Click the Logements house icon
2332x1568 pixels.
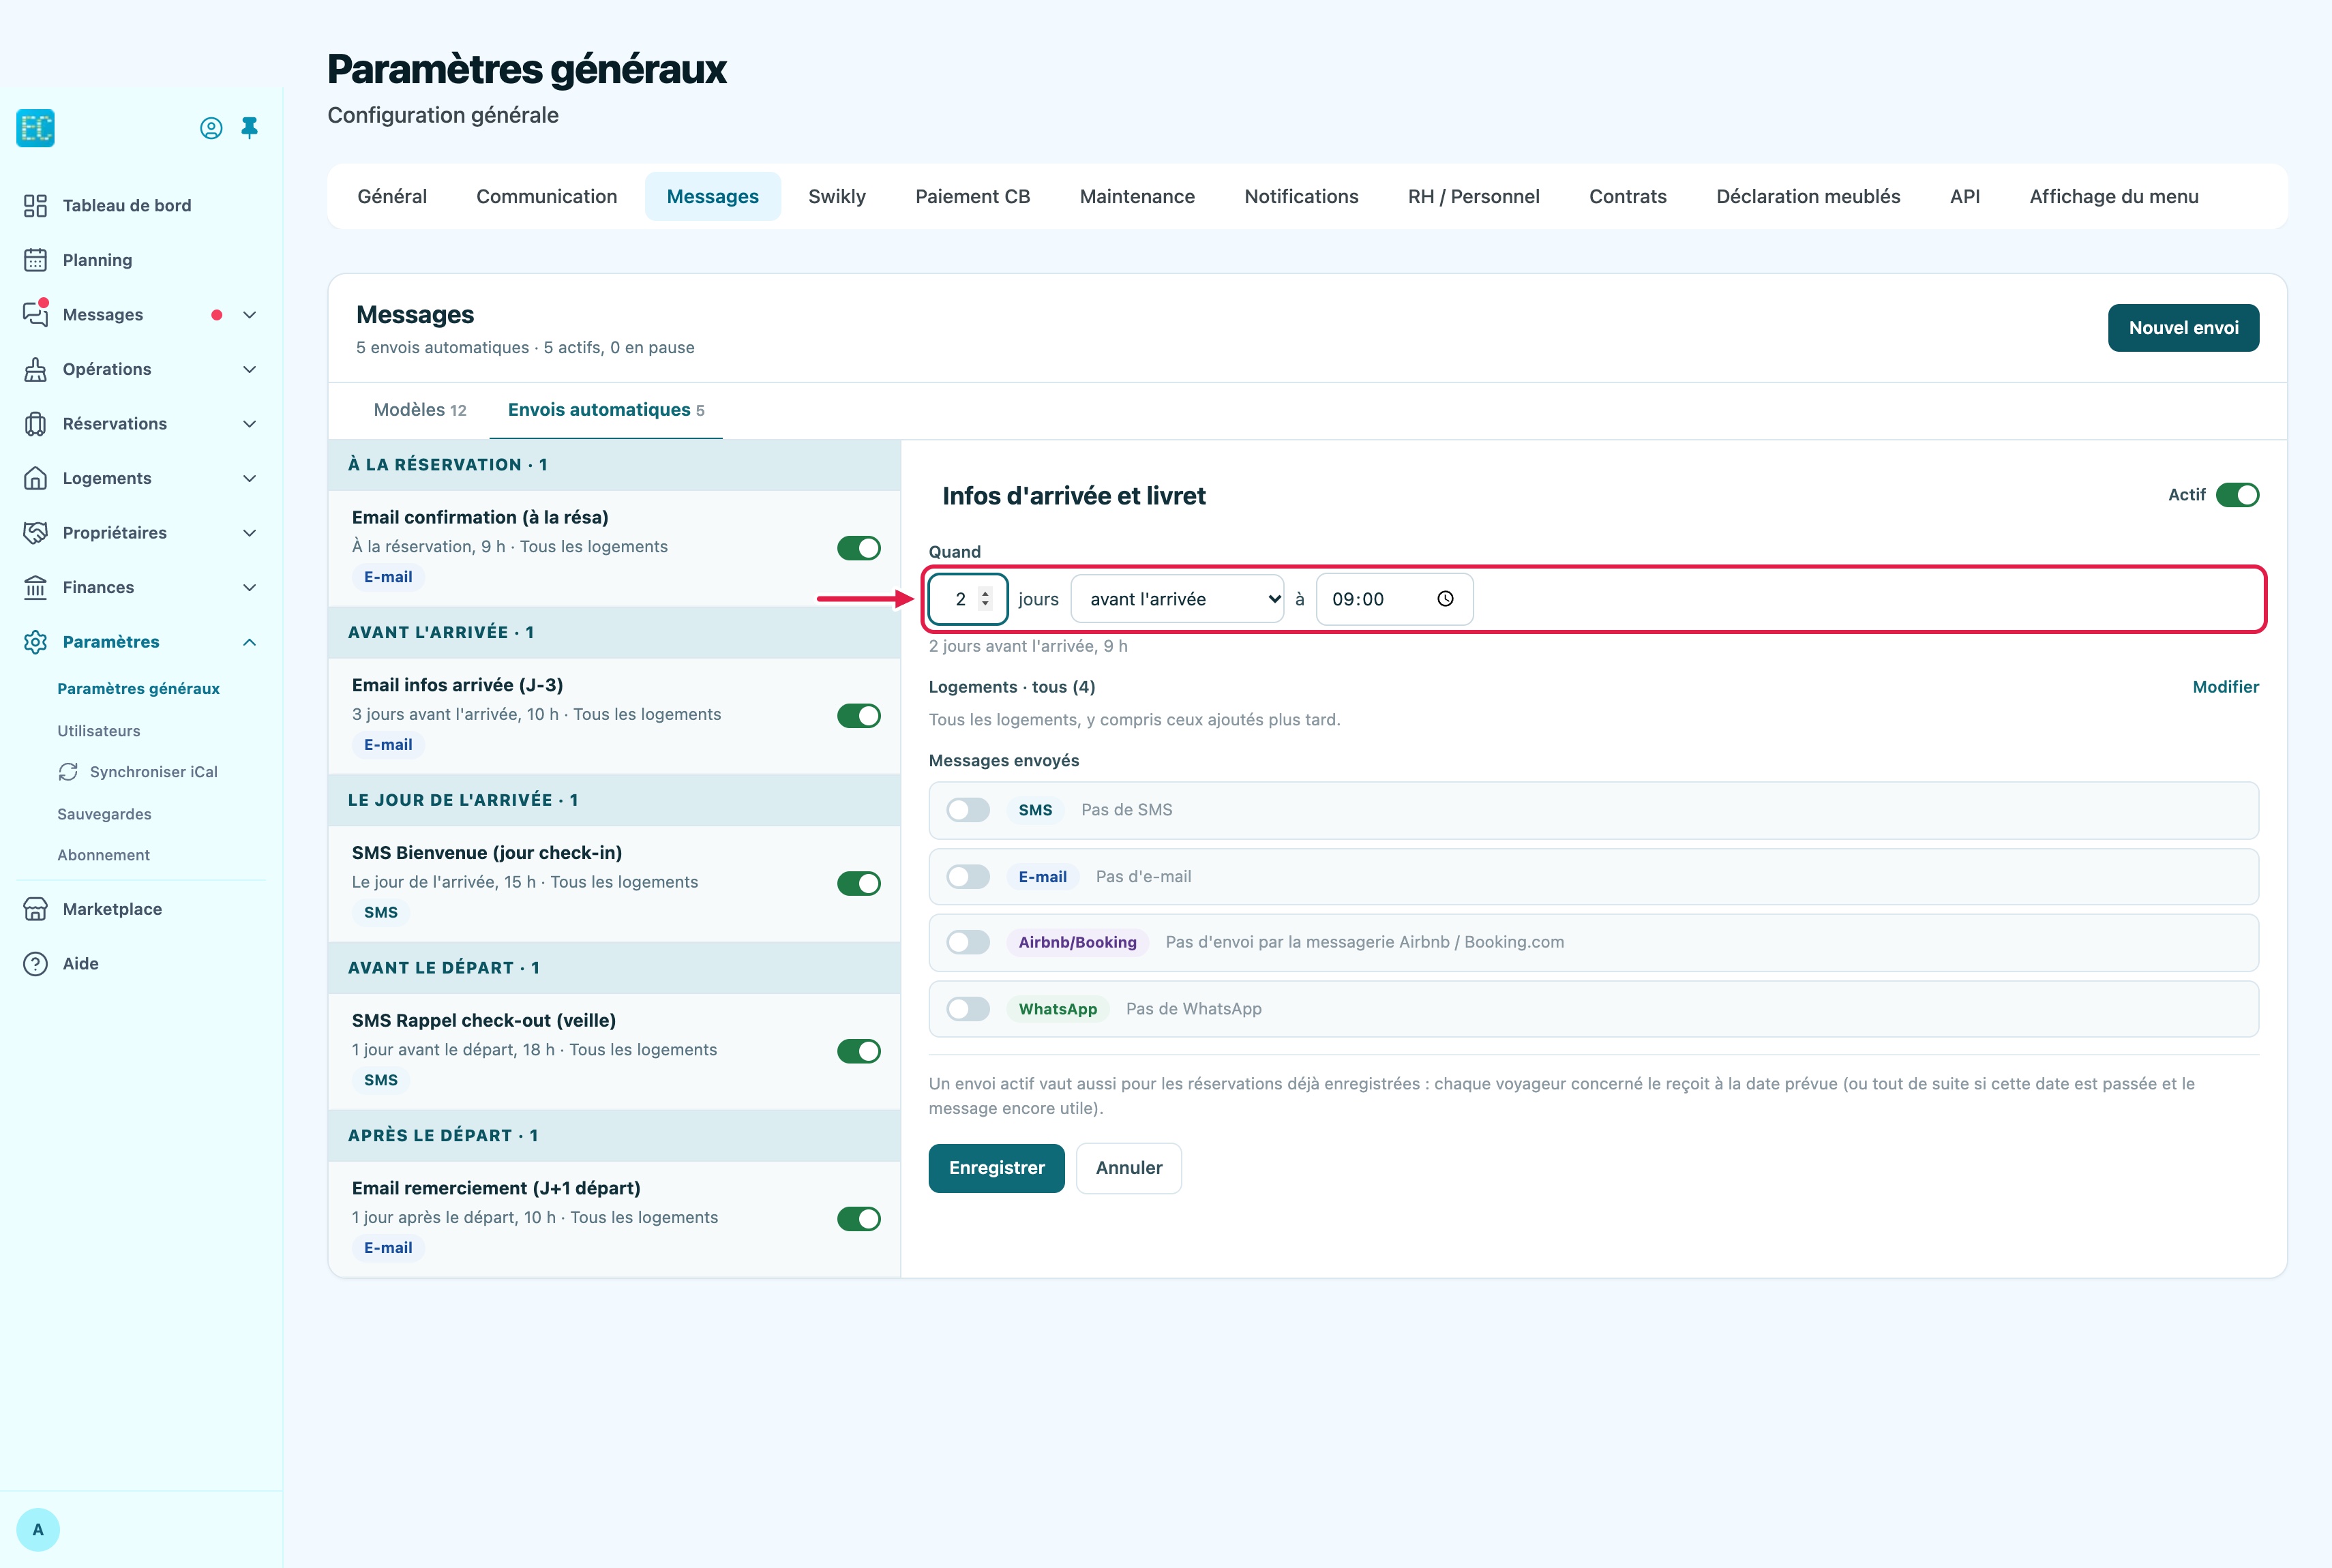tap(35, 478)
